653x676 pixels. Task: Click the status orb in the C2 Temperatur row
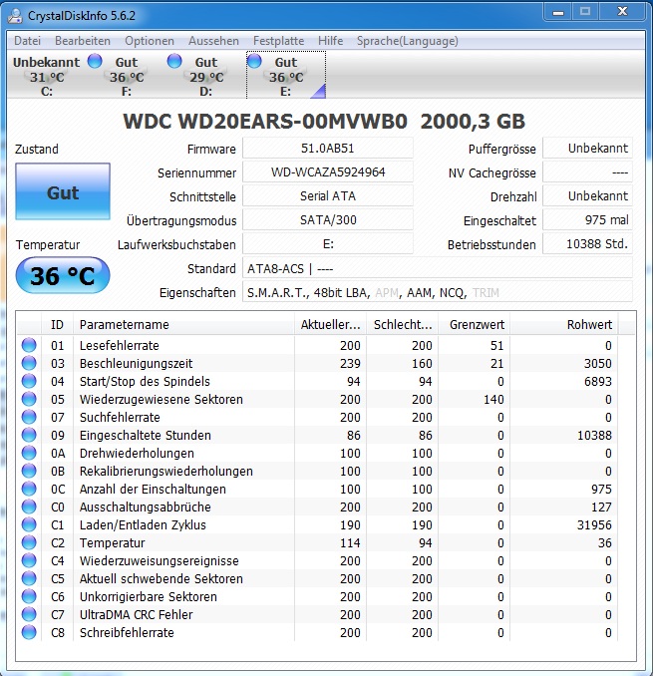coord(29,542)
